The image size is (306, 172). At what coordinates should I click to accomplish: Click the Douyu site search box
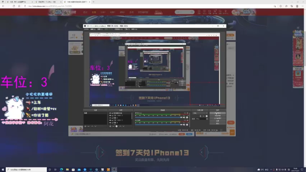(184, 12)
